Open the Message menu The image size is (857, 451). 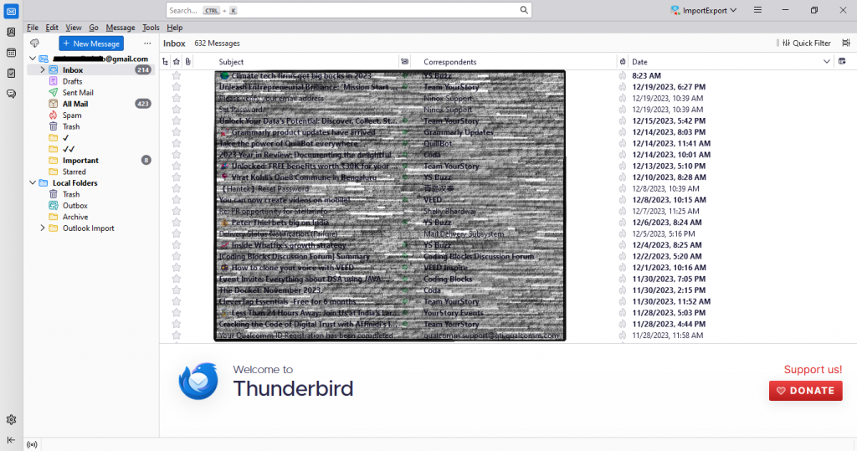tap(121, 28)
